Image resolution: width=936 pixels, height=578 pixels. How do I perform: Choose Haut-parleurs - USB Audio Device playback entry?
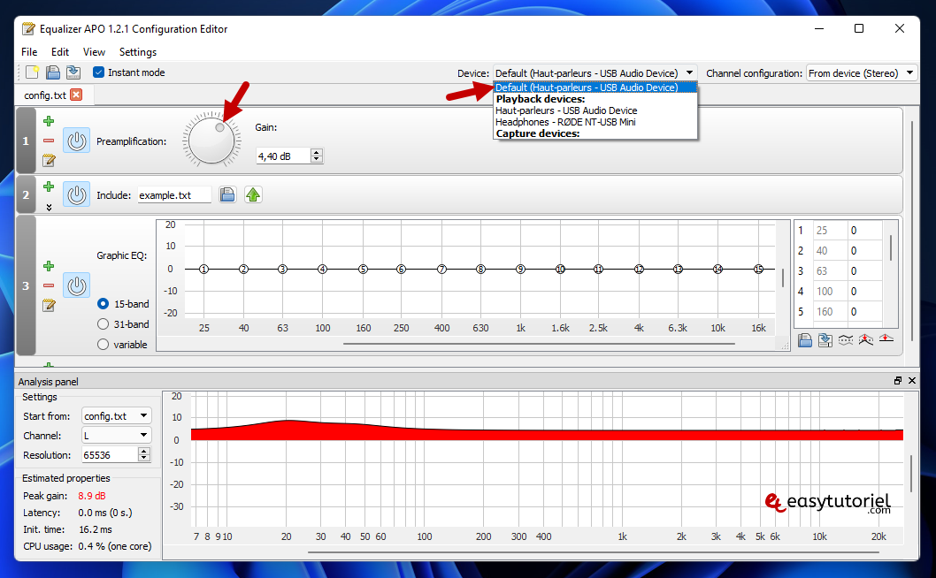(x=566, y=110)
